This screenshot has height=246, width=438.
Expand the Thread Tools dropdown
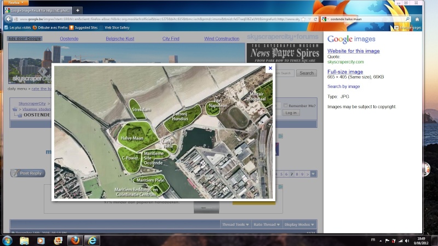point(235,225)
